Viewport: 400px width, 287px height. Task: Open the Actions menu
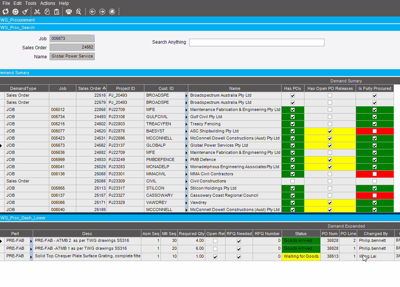point(47,3)
